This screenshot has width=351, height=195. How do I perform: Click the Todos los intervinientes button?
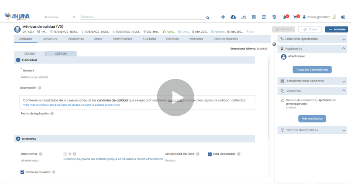pyautogui.click(x=312, y=70)
